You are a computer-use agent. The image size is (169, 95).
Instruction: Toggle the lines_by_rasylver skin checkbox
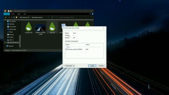click(66, 49)
